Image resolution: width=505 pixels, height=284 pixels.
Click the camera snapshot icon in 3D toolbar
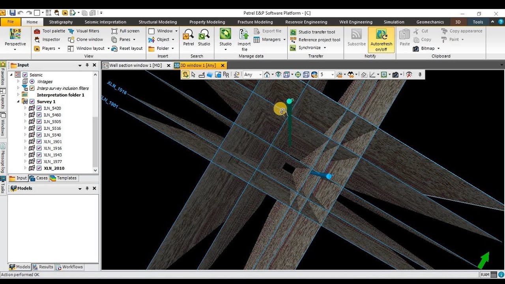(x=395, y=75)
